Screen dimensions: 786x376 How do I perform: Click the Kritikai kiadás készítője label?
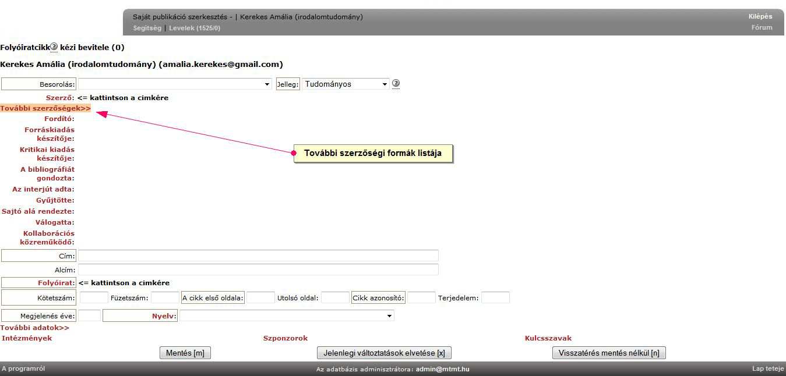click(x=47, y=154)
